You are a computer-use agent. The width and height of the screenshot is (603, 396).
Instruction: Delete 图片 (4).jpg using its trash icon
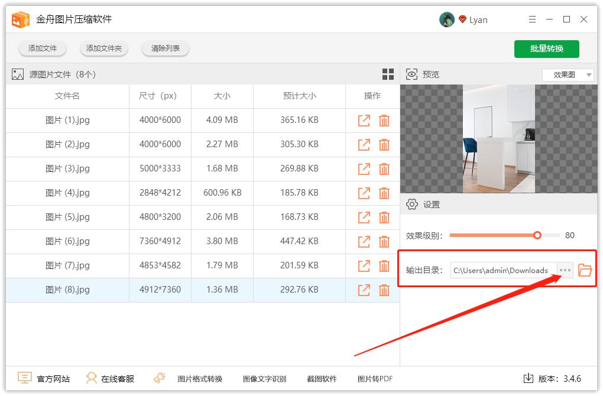tap(385, 193)
